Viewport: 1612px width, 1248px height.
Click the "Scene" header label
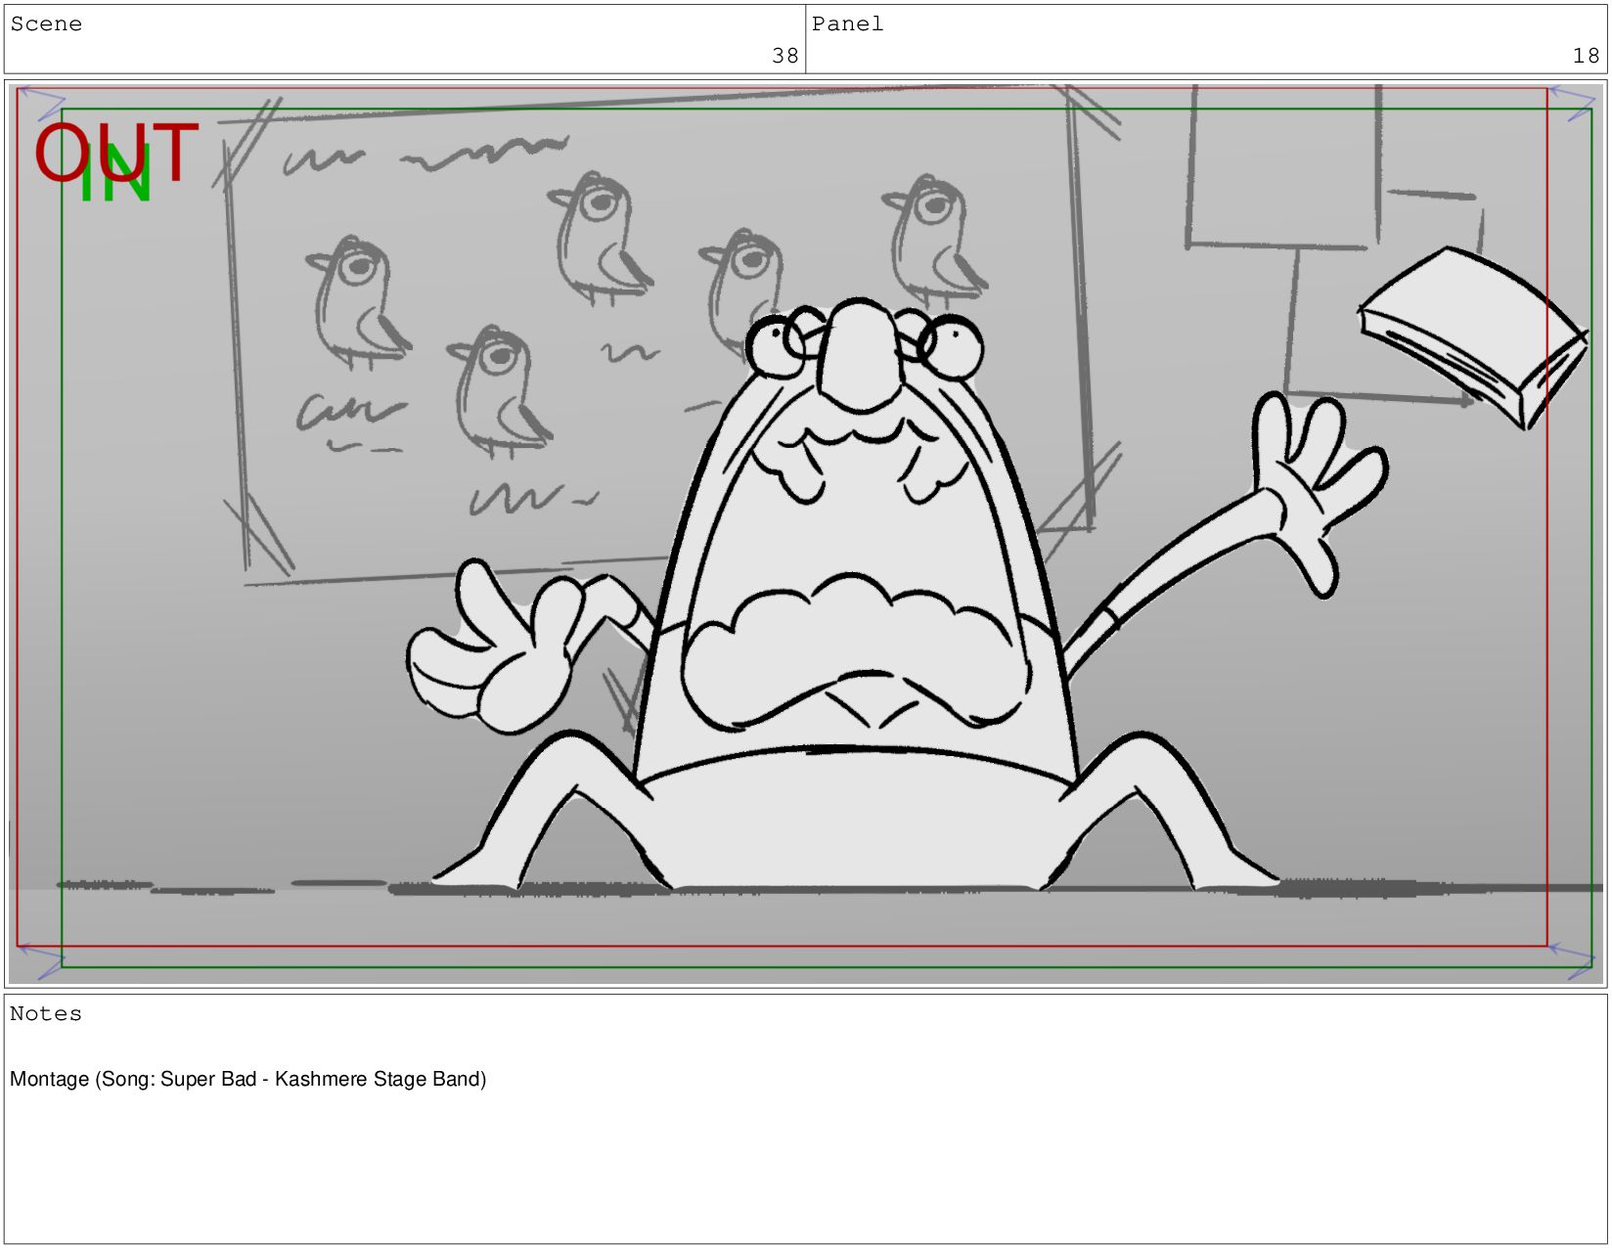click(x=46, y=24)
